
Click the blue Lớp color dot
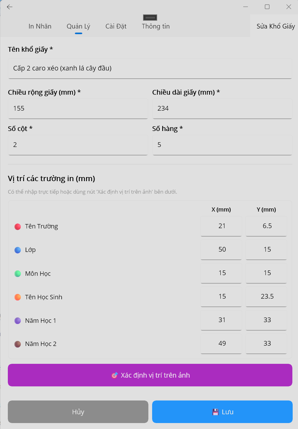18,250
